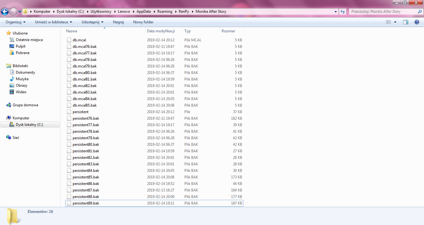Image resolution: width=424 pixels, height=225 pixels.
Task: Select file persistent89.bak
Action: coord(154,203)
